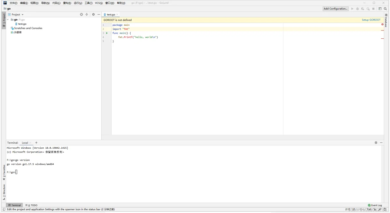Click the Debug bug icon
390x213 pixels.
click(357, 9)
